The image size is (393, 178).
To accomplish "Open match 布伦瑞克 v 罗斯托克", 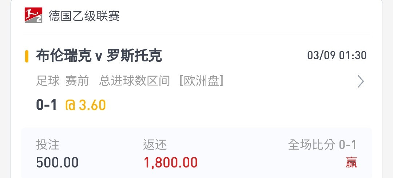I will (x=99, y=56).
